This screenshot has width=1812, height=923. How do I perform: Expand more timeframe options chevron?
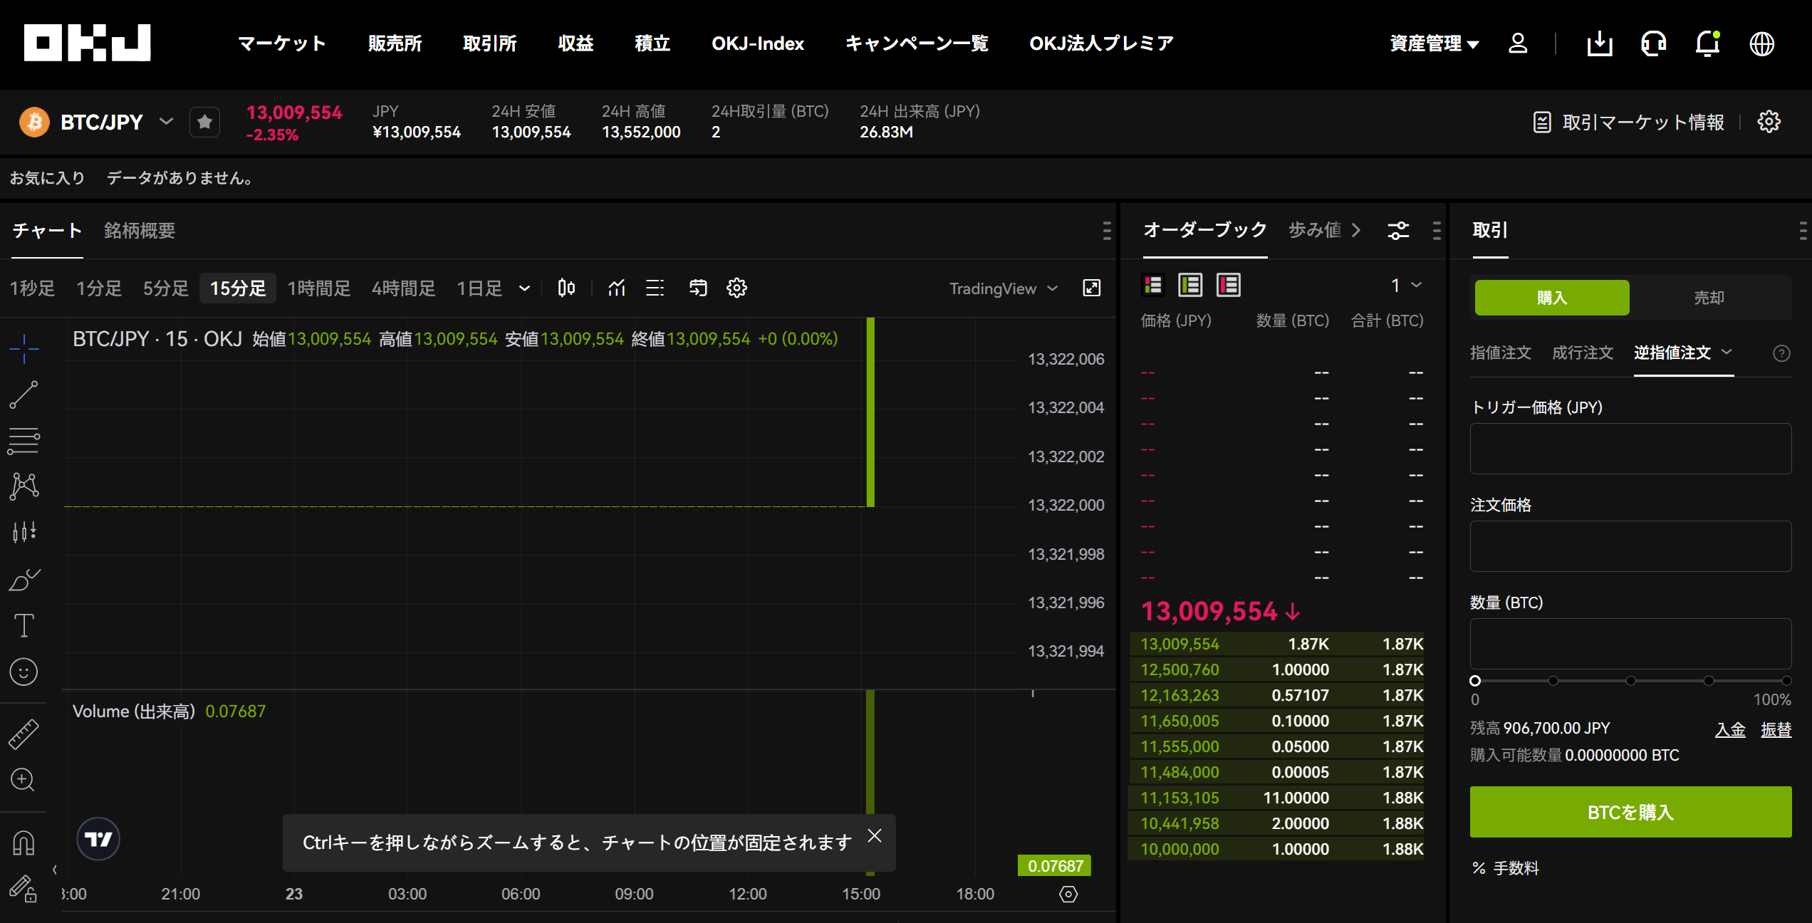(x=525, y=288)
